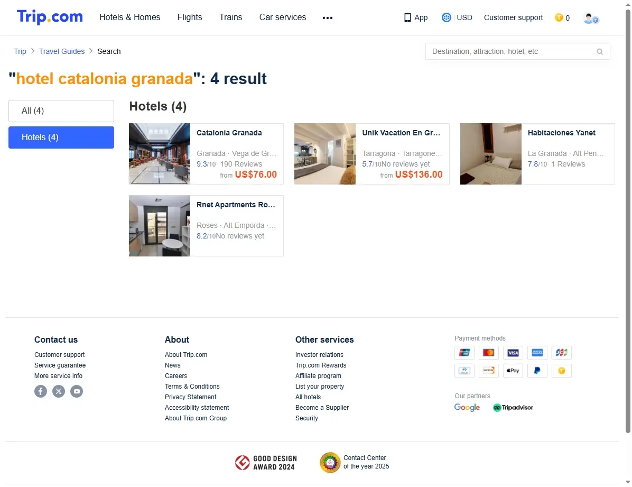Viewport: 632px width, 487px height.
Task: Open Careers footer link
Action: pyautogui.click(x=176, y=375)
